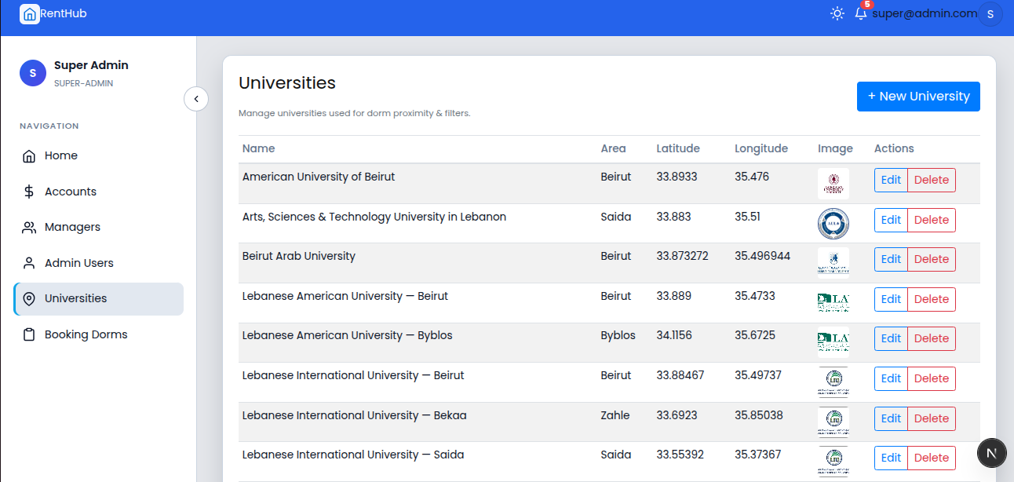This screenshot has height=482, width=1014.
Task: Click LIU Beirut row logo thumbnail
Action: coord(833,382)
